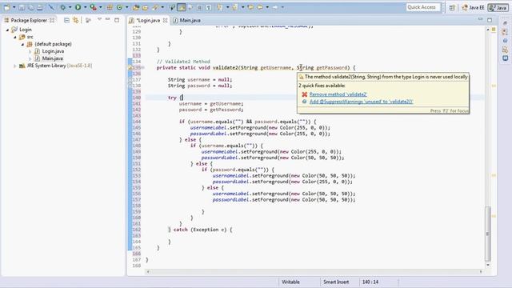Click the Open Type folder icon

tap(136, 7)
